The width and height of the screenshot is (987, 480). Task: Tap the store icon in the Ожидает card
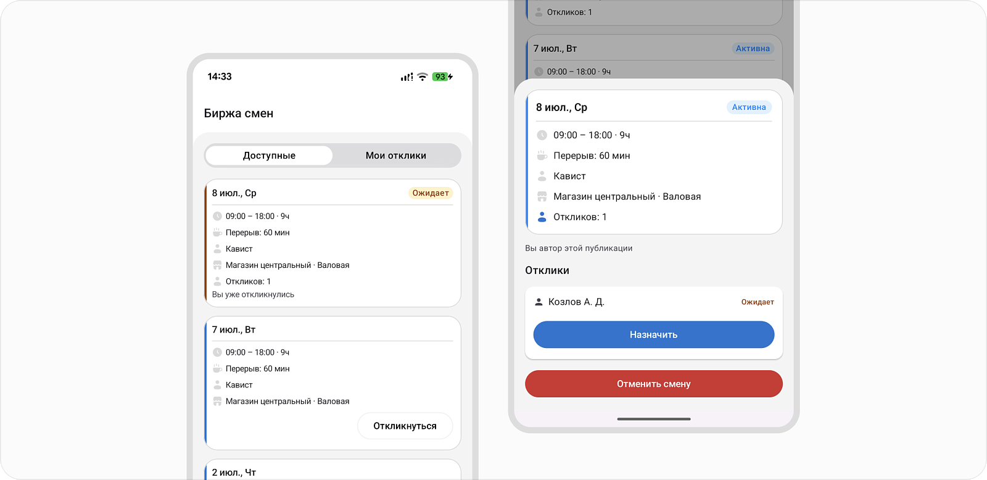217,265
